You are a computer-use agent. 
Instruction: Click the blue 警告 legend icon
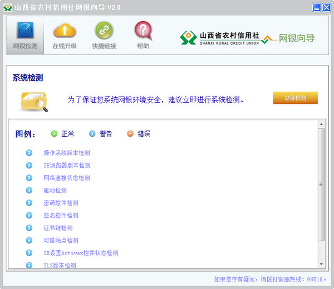pyautogui.click(x=92, y=133)
